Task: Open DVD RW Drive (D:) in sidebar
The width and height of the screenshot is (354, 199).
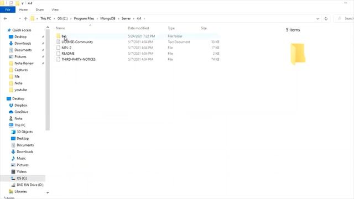Action: tap(30, 185)
